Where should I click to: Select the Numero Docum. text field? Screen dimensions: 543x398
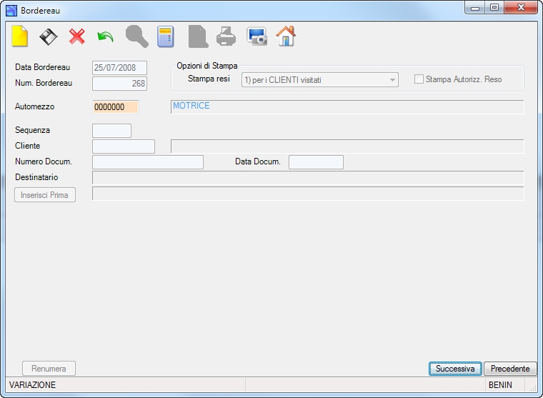tap(148, 162)
